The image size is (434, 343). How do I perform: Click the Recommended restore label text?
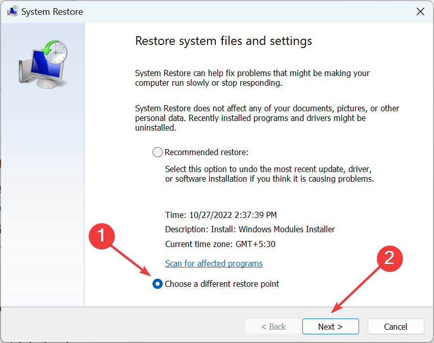click(207, 152)
